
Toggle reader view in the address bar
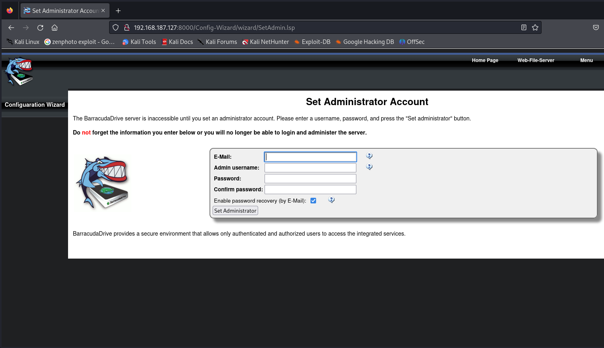tap(524, 28)
